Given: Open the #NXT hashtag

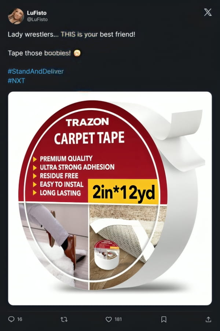Looking at the screenshot, I should pos(16,81).
